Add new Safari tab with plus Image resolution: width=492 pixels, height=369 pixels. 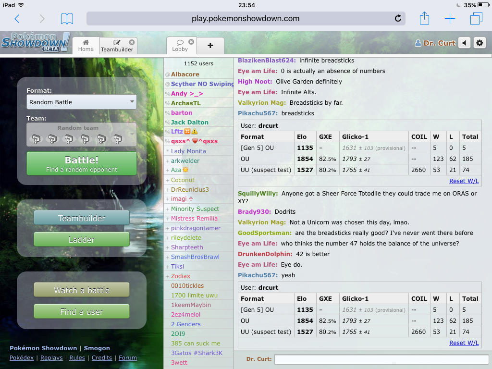tap(450, 19)
